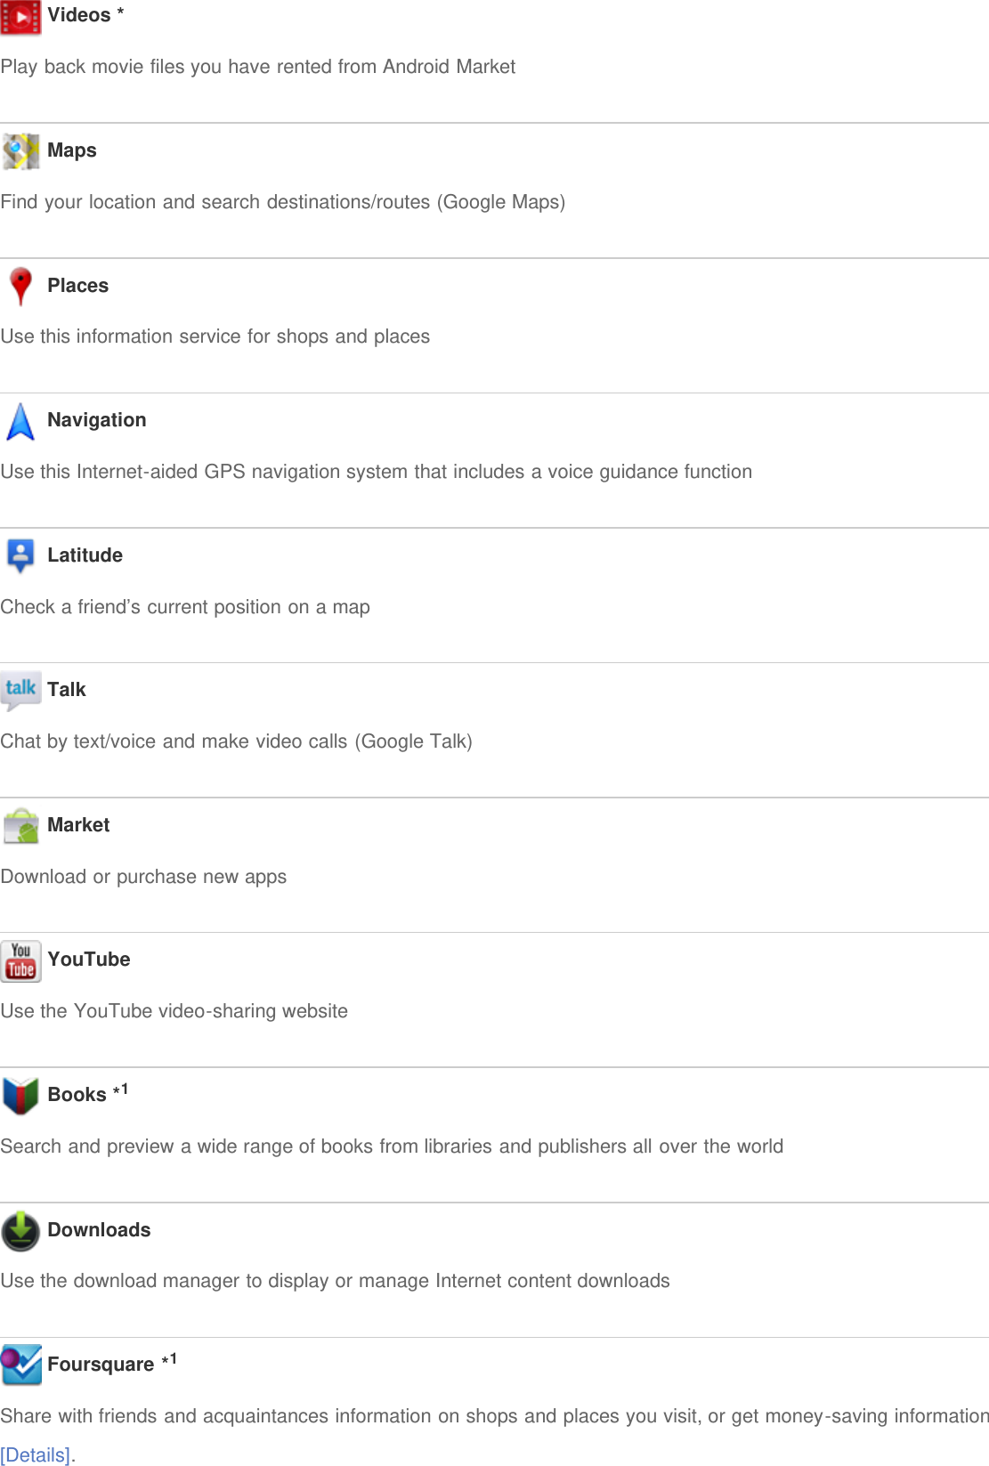Screen dimensions: 989x1466
Task: Click the Google Talk bubble icon
Action: [20, 691]
